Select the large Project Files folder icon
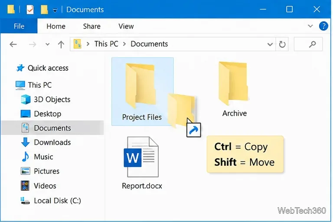 click(x=140, y=86)
